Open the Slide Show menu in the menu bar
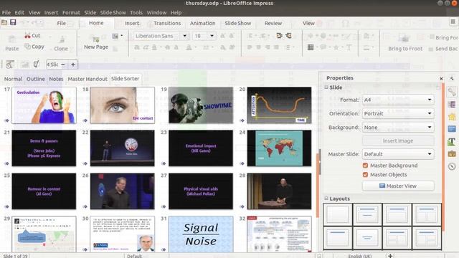Image resolution: width=459 pixels, height=258 pixels. (x=113, y=13)
